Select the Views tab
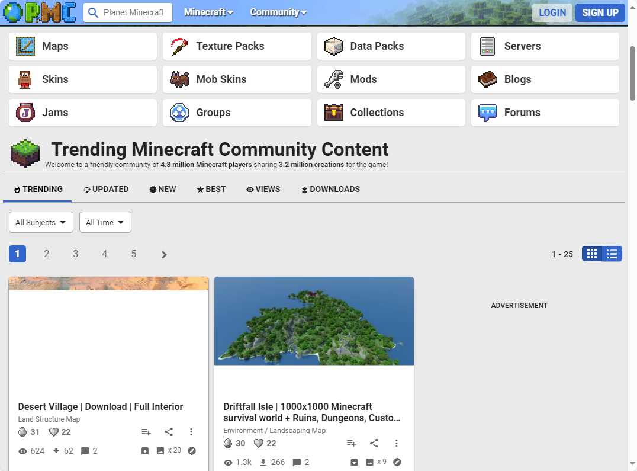The height and width of the screenshot is (471, 637). (263, 190)
